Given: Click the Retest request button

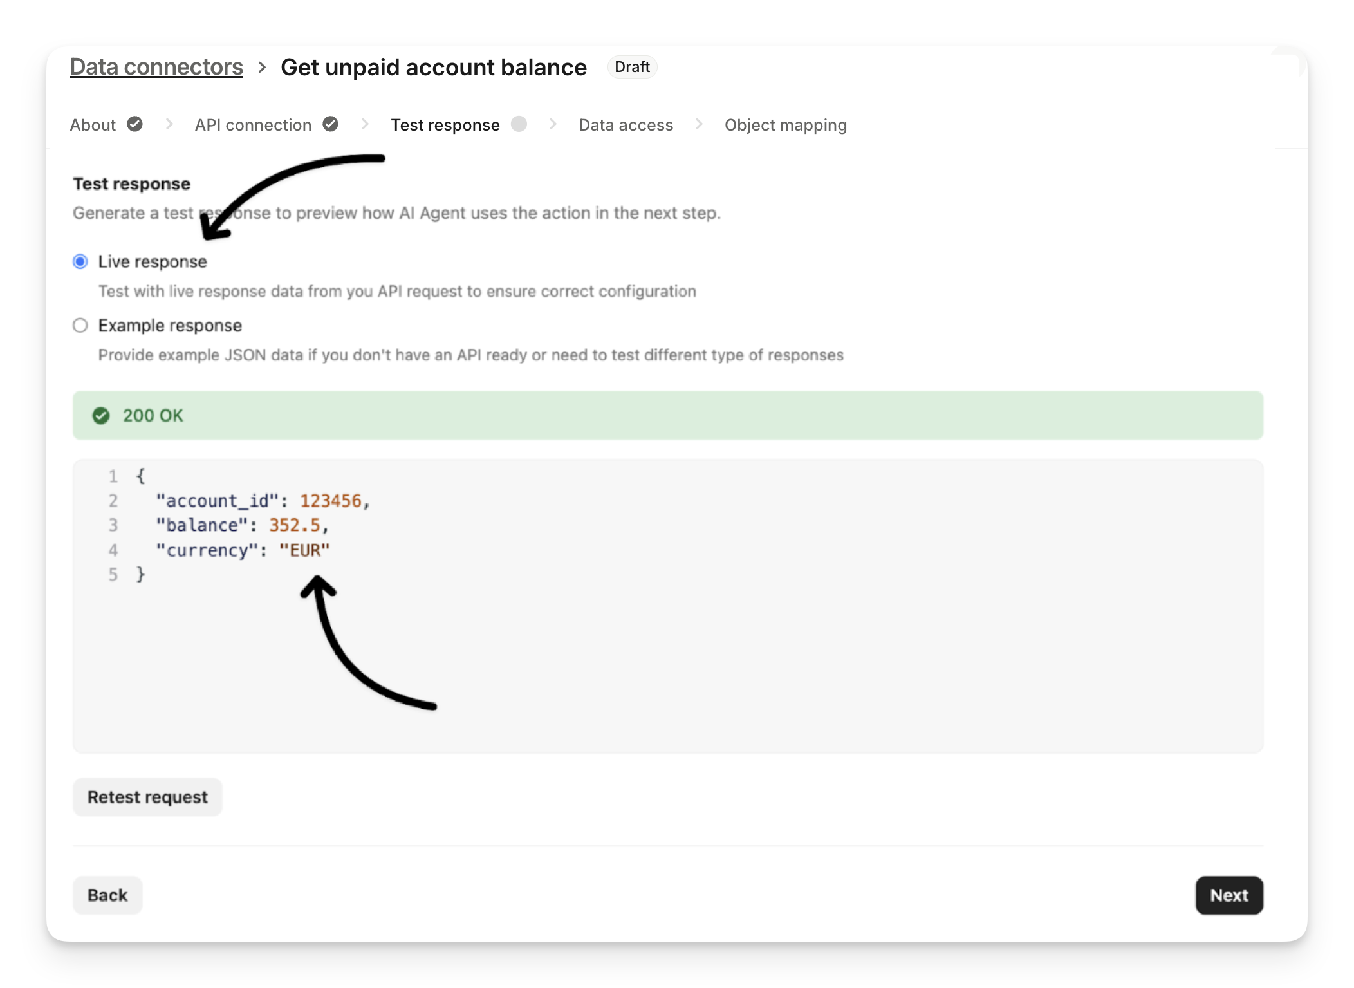Looking at the screenshot, I should coord(147,797).
